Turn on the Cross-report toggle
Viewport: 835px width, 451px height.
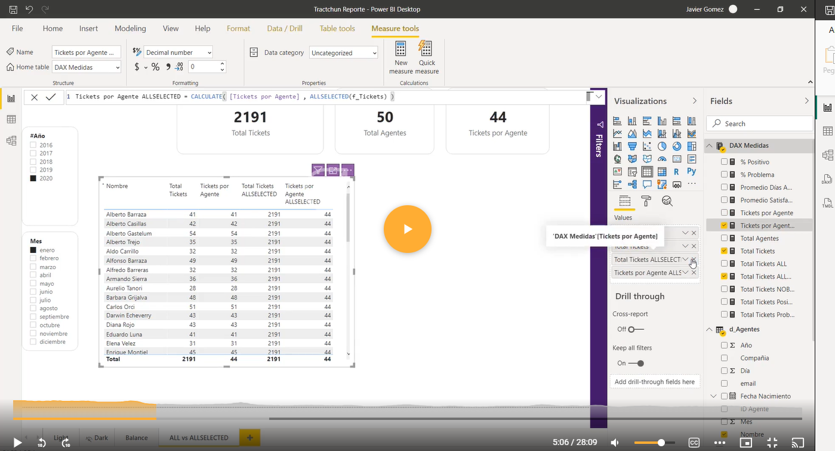point(636,329)
